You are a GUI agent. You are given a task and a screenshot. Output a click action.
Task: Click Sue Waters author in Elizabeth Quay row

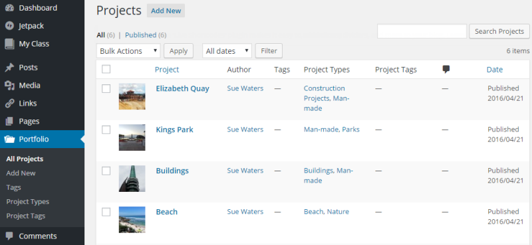click(245, 88)
